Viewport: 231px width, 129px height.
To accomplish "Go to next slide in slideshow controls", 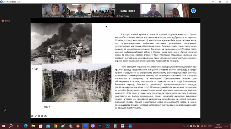I will [x=45, y=116].
